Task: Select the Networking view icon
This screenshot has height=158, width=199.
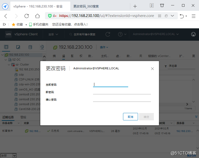Action: (x=42, y=47)
